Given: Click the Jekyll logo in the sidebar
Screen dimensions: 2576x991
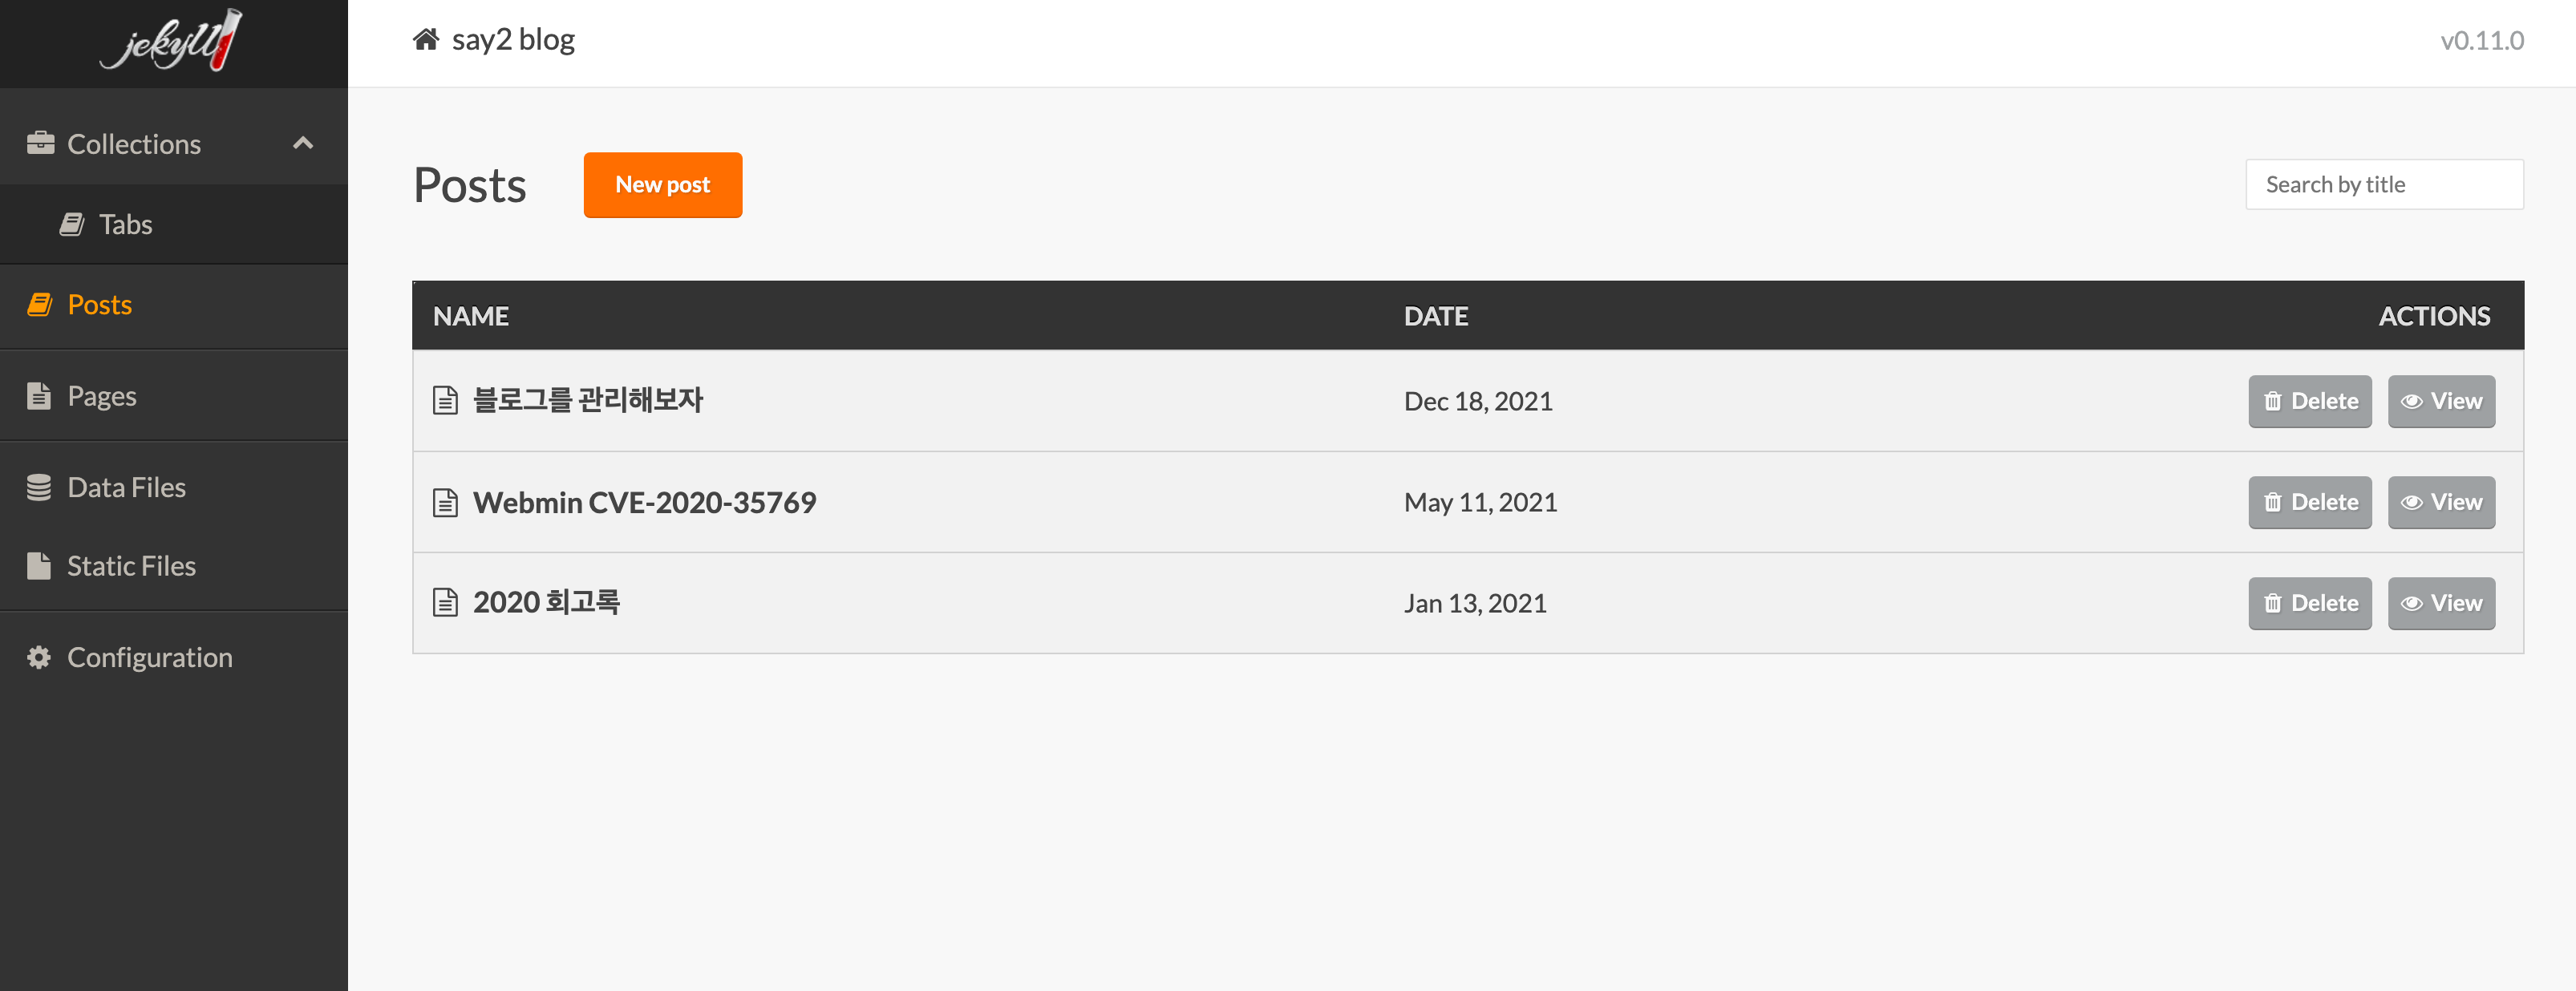Looking at the screenshot, I should [172, 42].
